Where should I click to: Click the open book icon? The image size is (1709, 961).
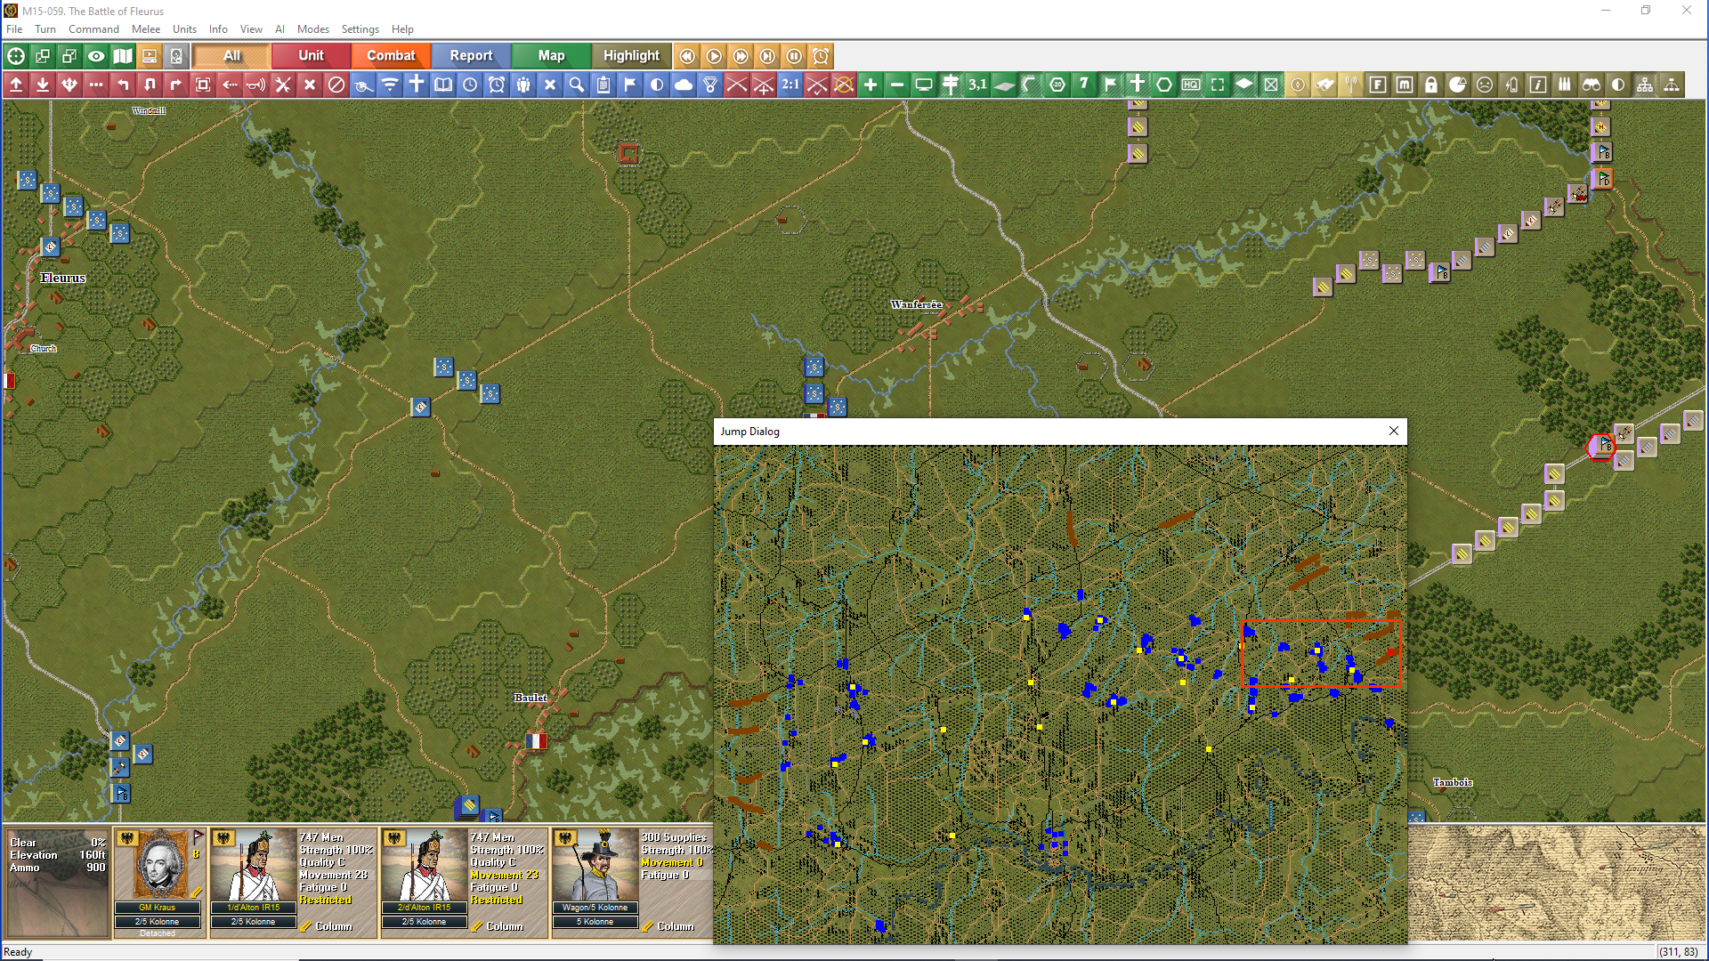point(443,85)
